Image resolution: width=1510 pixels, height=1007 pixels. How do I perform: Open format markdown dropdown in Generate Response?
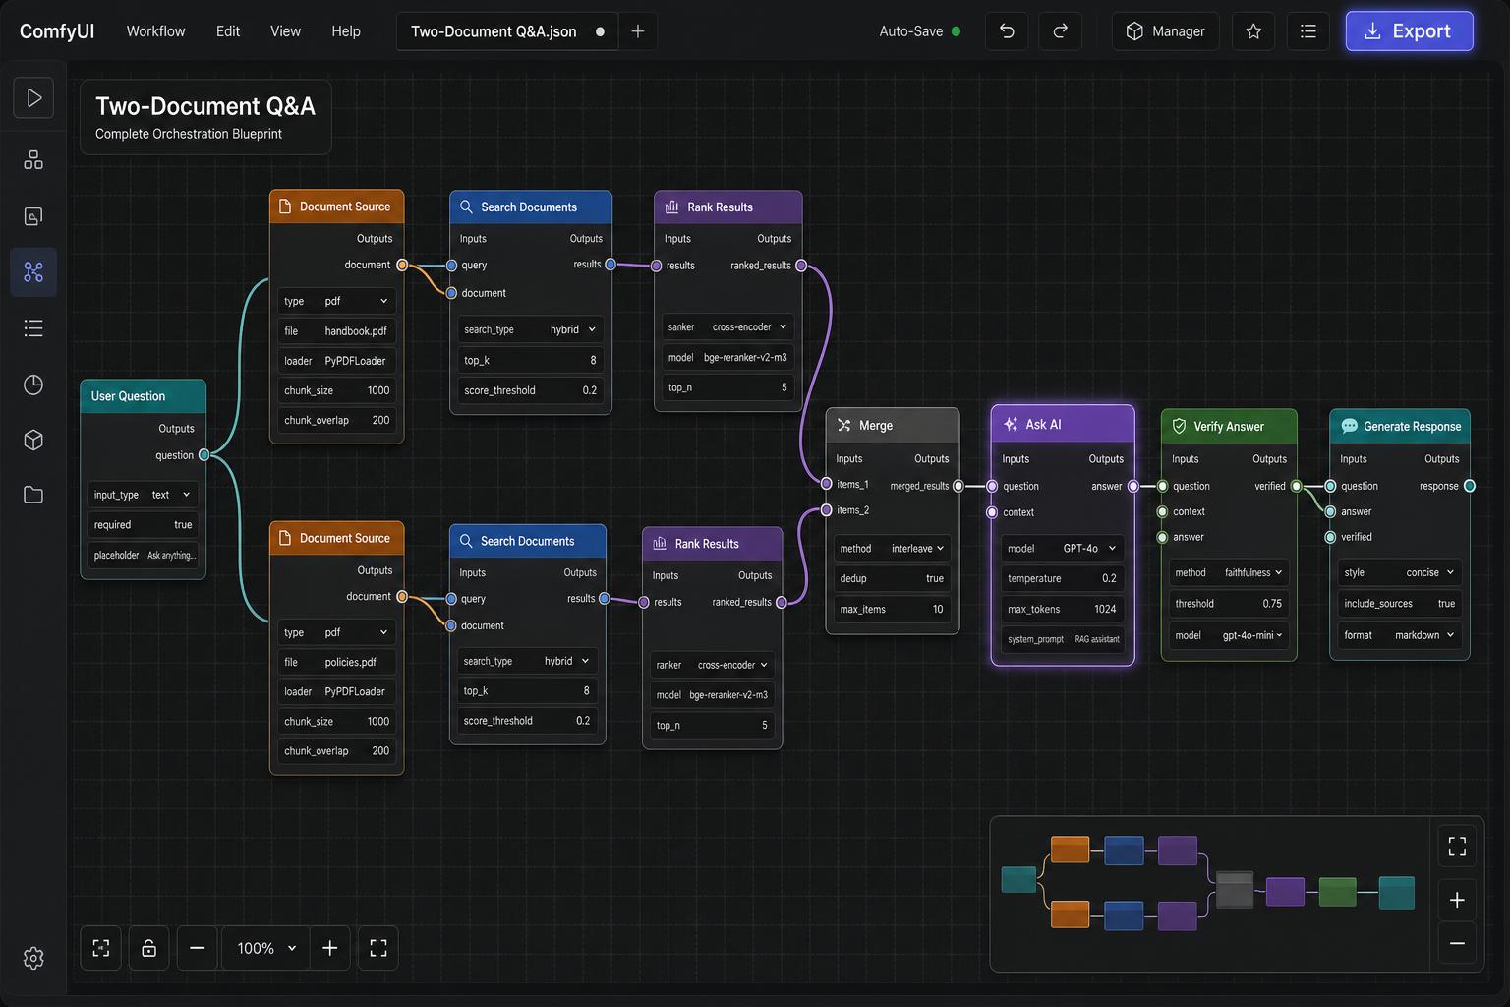(x=1399, y=635)
